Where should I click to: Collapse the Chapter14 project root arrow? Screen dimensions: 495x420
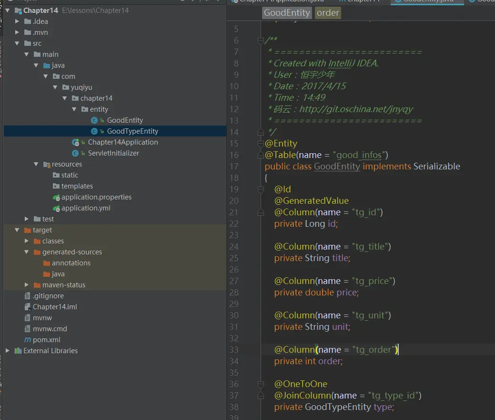8,10
